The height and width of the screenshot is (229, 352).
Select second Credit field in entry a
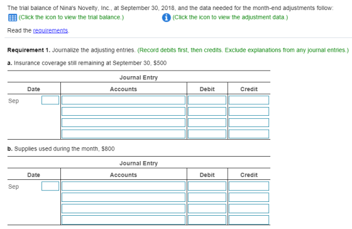[249, 111]
